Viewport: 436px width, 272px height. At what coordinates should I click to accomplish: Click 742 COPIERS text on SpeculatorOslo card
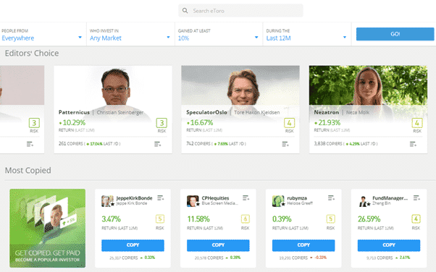coord(198,144)
